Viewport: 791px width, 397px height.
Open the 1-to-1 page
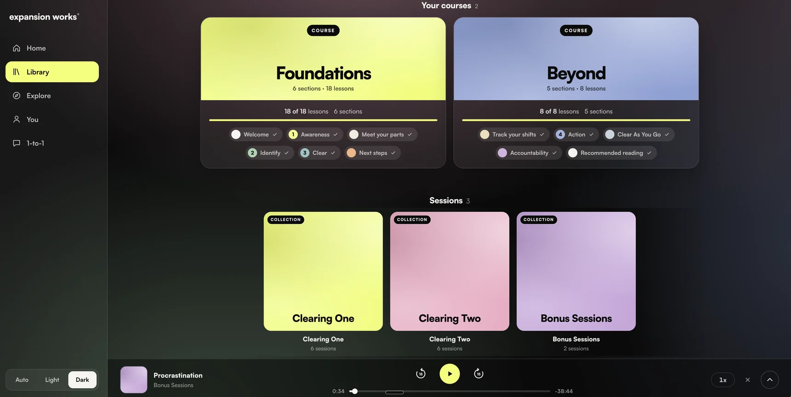pos(52,143)
